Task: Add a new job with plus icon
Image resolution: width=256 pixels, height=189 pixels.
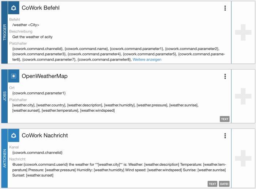Action: click(243, 96)
